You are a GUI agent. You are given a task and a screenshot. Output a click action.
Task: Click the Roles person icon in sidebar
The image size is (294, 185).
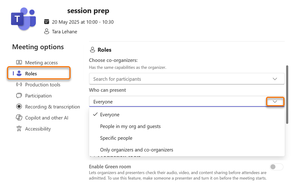19,74
